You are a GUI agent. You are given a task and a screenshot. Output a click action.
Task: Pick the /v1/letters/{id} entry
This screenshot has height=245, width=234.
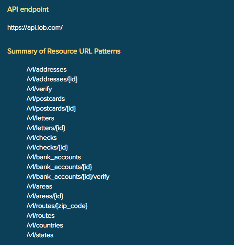46,128
